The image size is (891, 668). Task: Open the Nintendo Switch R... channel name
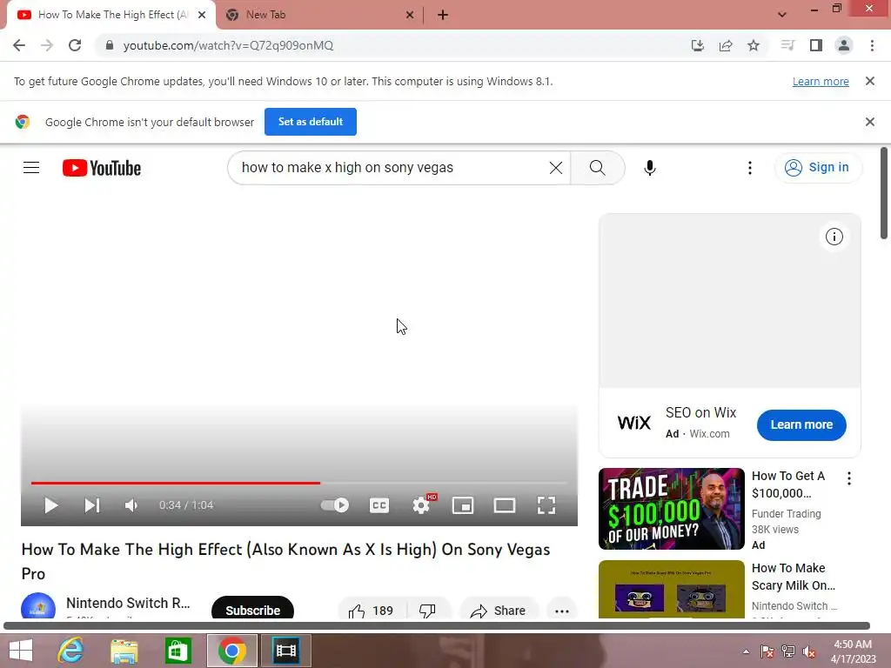pos(128,603)
